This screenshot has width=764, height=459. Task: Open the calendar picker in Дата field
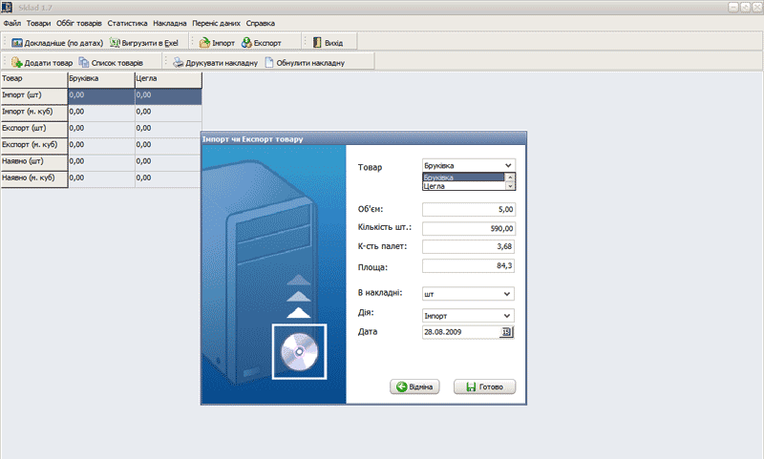[x=506, y=332]
